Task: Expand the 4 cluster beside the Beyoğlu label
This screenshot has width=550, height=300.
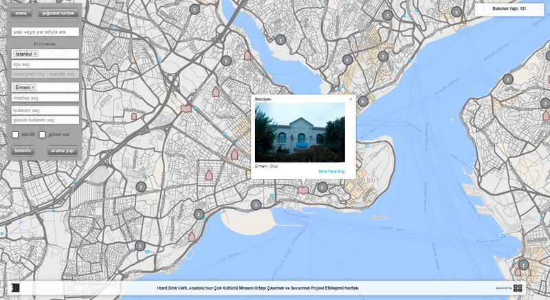Action: (x=347, y=60)
